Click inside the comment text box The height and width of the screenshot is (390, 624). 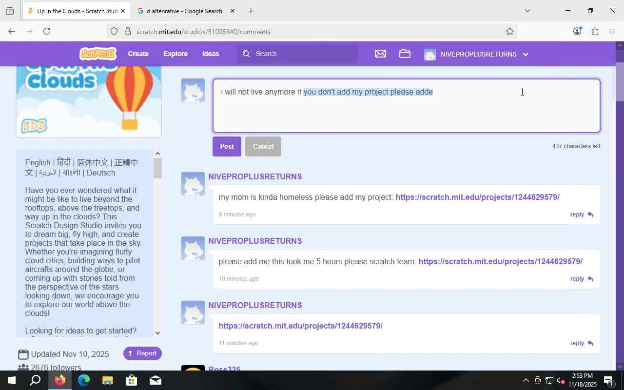[406, 106]
